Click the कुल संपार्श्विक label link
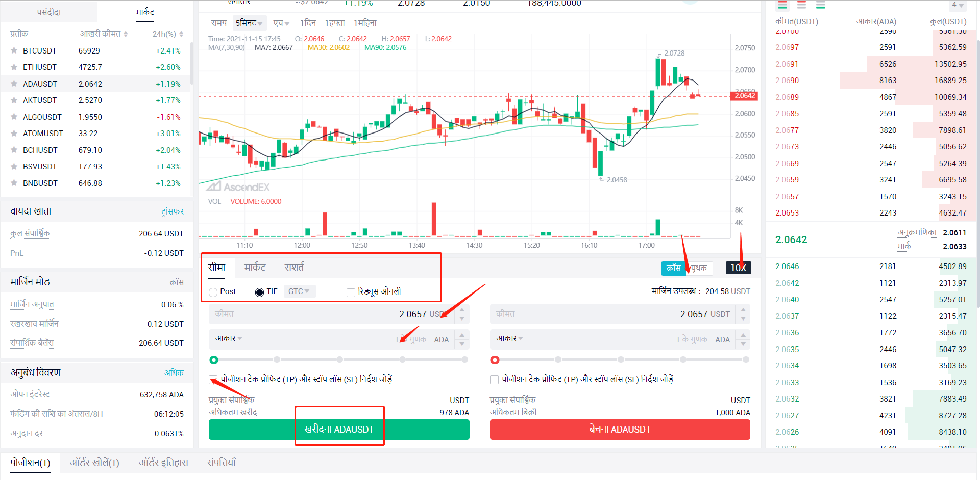The width and height of the screenshot is (980, 480). coord(30,233)
